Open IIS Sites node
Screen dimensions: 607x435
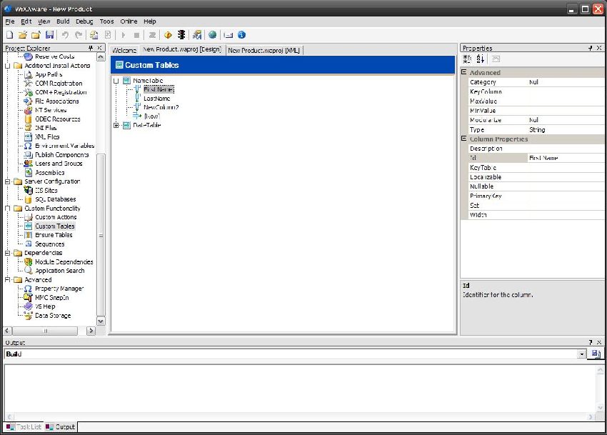pyautogui.click(x=46, y=190)
